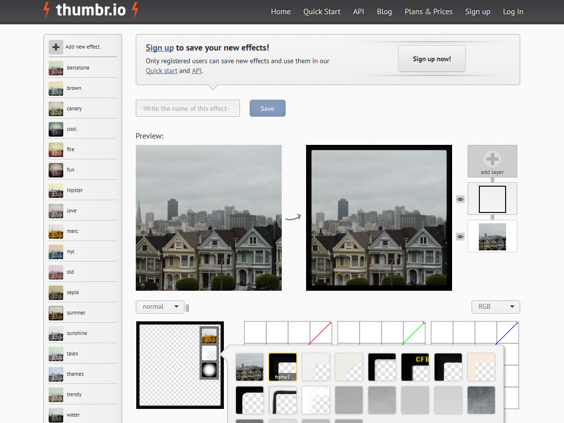Viewport: 564px width, 423px height.
Task: Click the white square mini thumbnail in layer editor
Action: point(209,353)
